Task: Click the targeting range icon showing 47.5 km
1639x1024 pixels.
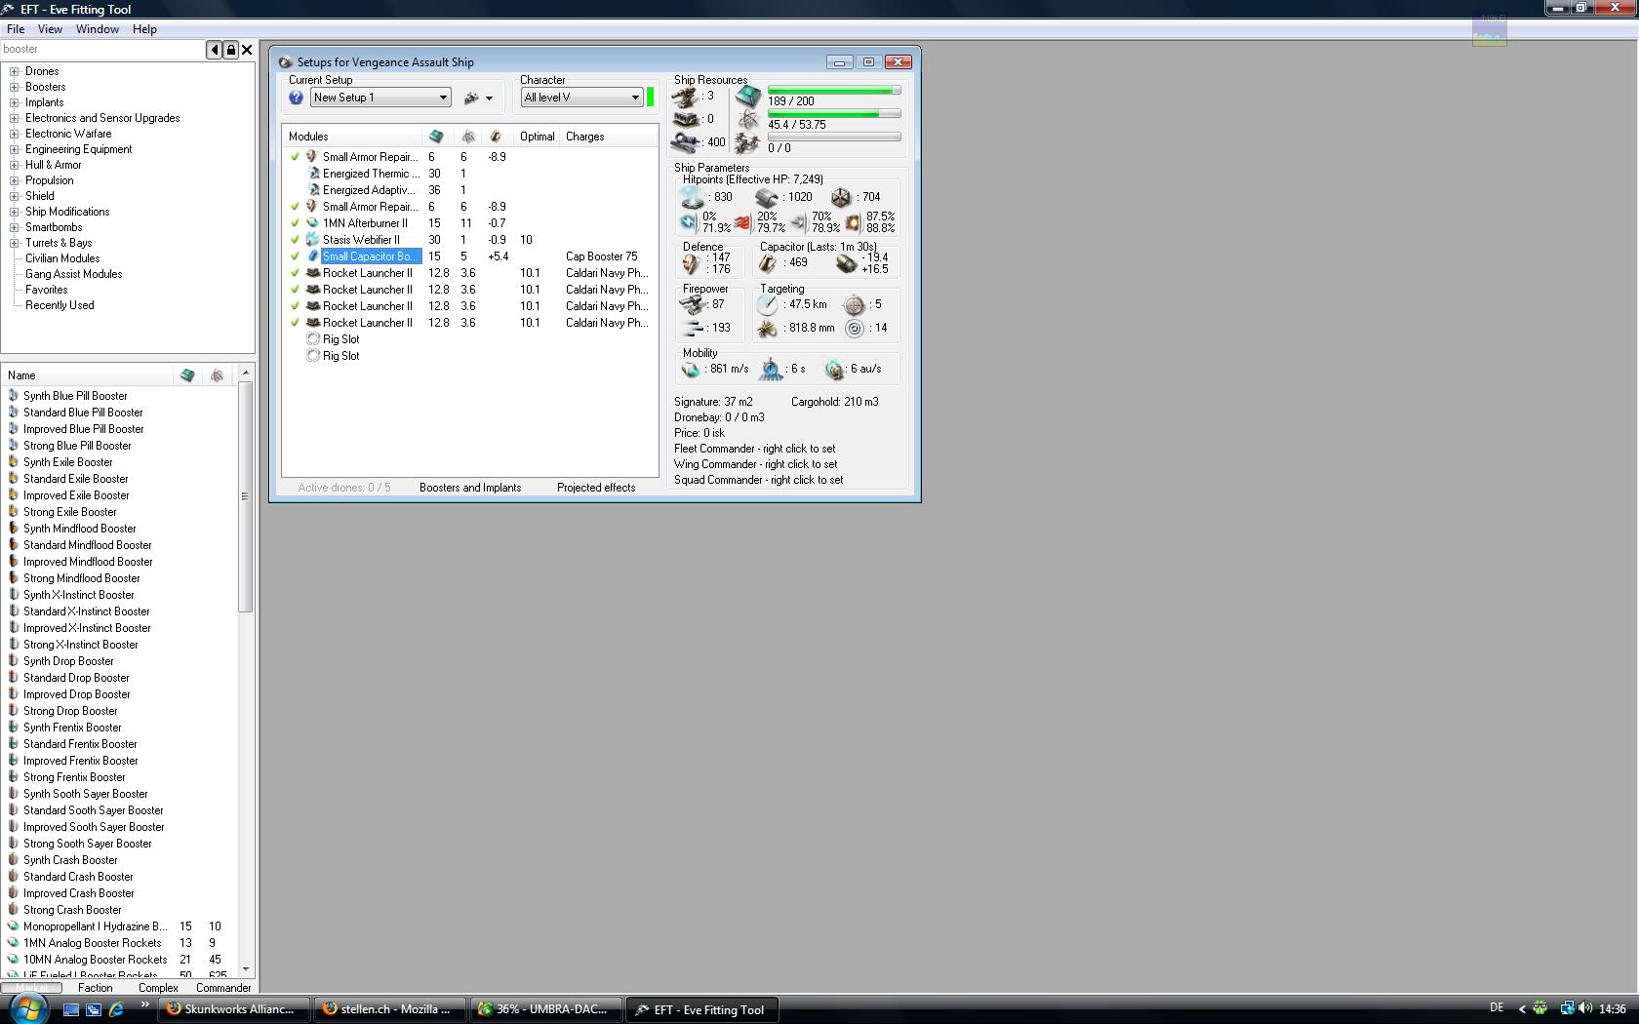Action: [x=768, y=304]
